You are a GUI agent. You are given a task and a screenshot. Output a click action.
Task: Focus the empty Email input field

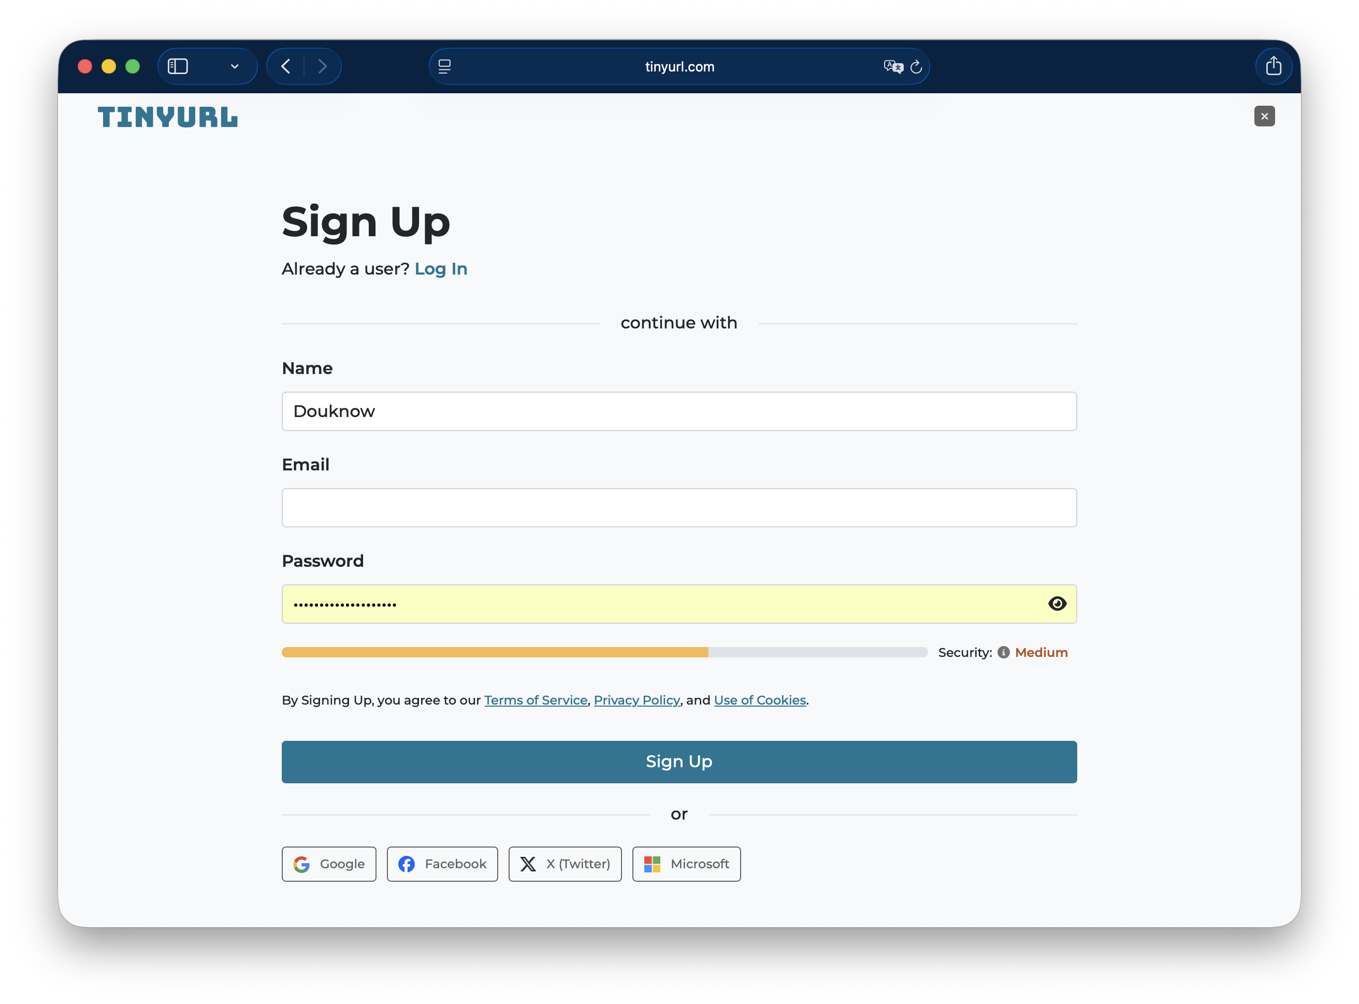coord(678,508)
